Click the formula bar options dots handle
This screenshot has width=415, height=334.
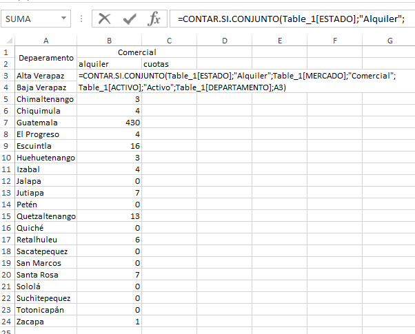point(83,19)
